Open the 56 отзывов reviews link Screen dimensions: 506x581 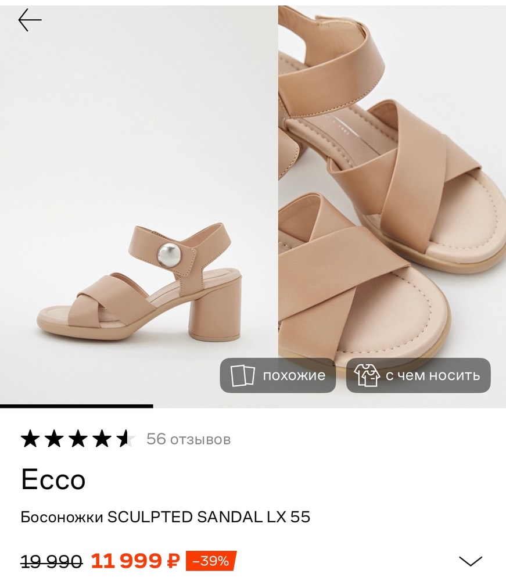tap(188, 439)
